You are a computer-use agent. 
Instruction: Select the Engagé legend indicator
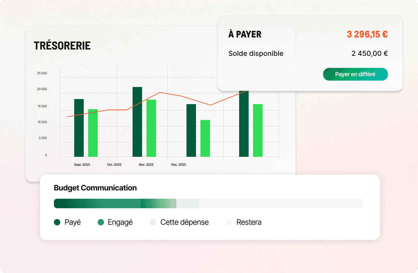pyautogui.click(x=101, y=222)
